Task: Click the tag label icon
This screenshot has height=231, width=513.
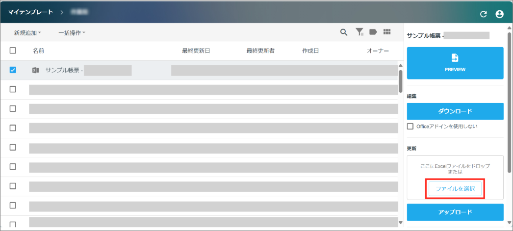Action: [373, 32]
